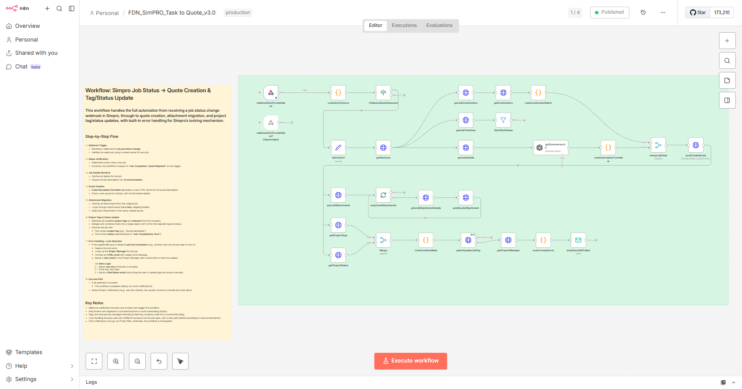The height and width of the screenshot is (389, 742).
Task: Open the codeVerifySource code node
Action: pos(338,93)
